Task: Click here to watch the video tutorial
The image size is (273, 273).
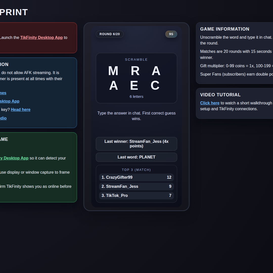Action: [x=210, y=103]
